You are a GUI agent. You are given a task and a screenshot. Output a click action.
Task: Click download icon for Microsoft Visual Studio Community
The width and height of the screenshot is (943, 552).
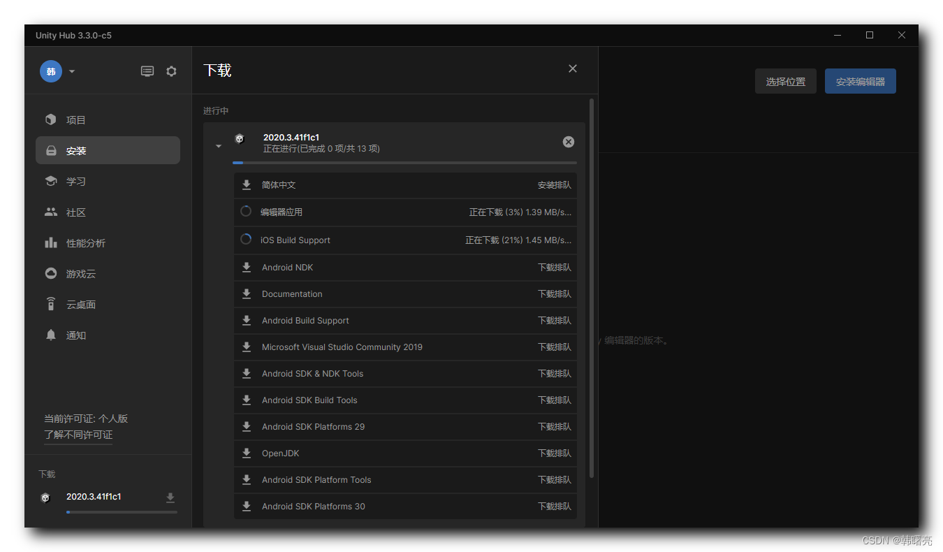(x=247, y=347)
